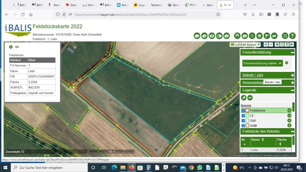Collapse the Legende panel
Viewport: 306px width, 172px height.
(292, 90)
